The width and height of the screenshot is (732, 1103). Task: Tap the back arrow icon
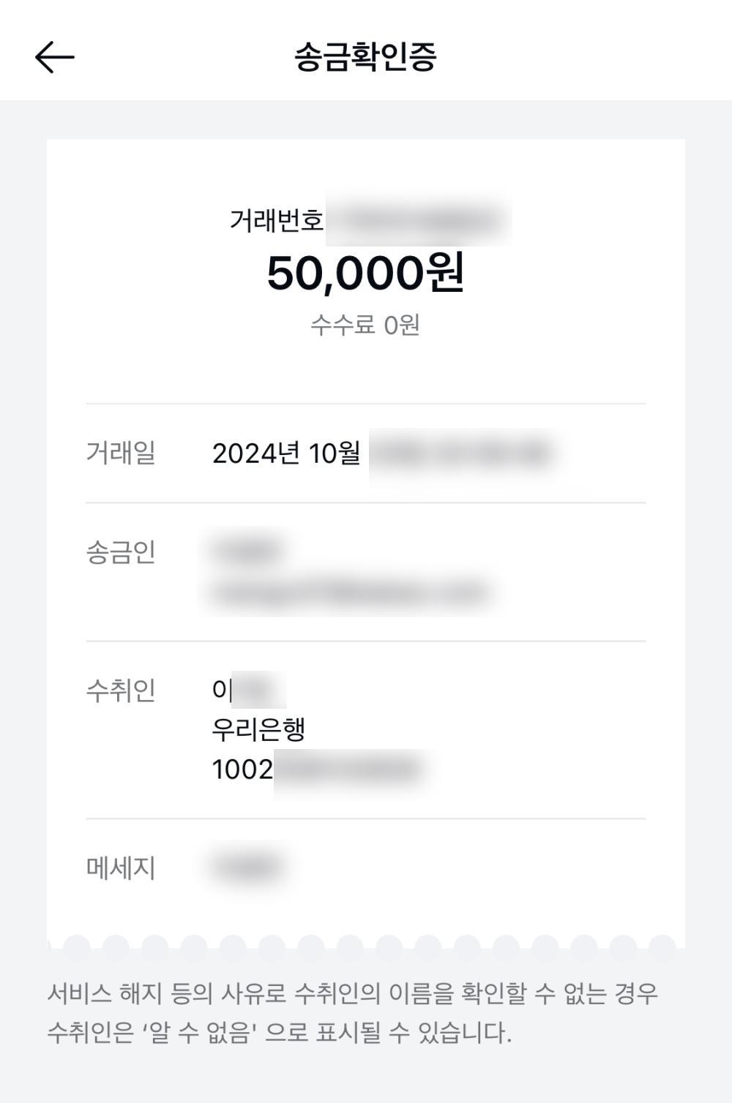55,57
